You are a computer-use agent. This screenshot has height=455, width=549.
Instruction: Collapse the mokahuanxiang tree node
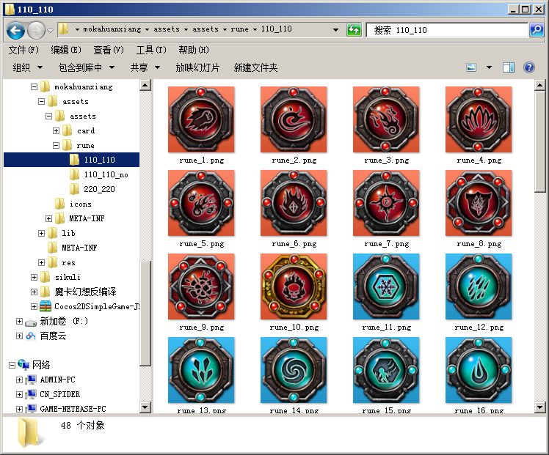pos(34,86)
